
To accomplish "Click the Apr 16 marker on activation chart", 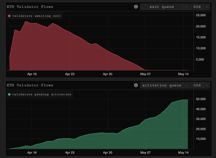I will click(32, 152).
